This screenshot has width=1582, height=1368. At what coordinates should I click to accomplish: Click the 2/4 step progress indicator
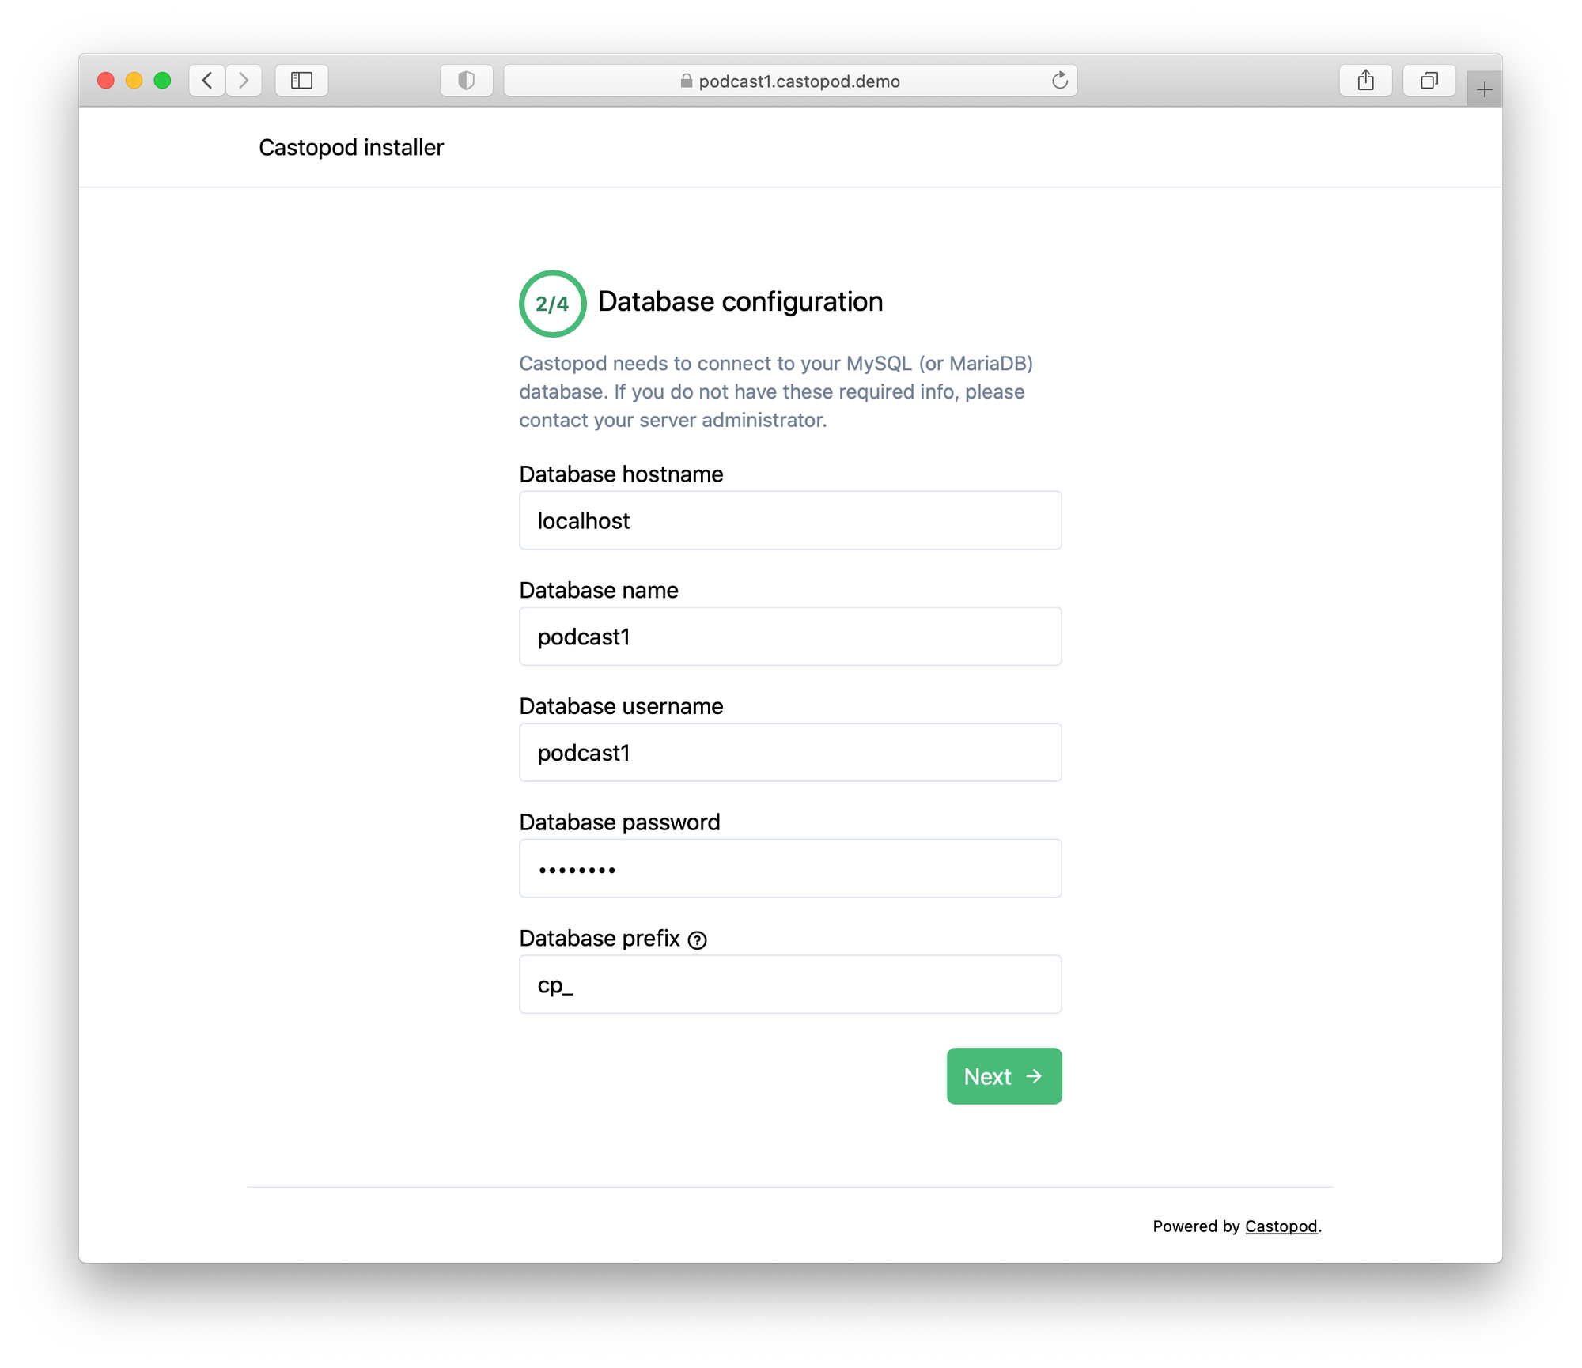[x=552, y=304]
